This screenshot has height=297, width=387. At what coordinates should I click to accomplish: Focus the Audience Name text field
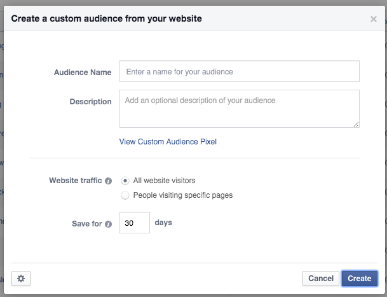240,72
